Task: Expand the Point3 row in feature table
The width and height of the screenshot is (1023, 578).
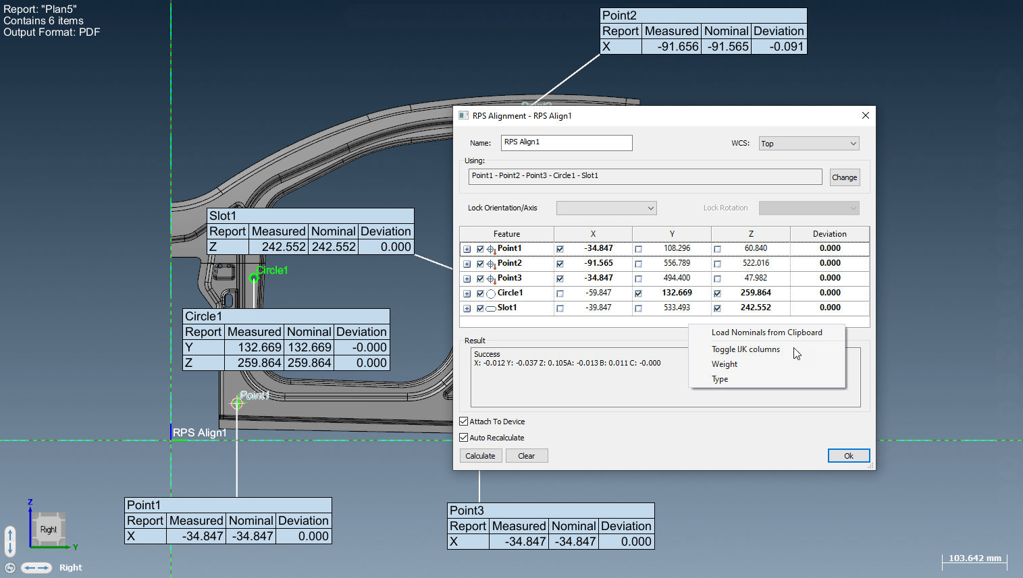Action: click(467, 279)
